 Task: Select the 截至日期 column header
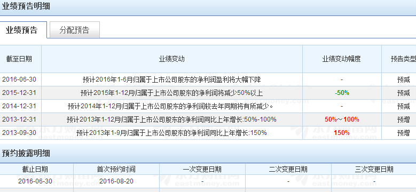pos(19,59)
